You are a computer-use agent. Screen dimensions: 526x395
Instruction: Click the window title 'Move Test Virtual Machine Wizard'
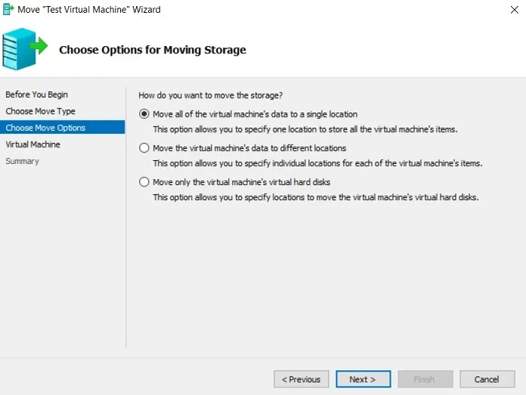coord(89,10)
